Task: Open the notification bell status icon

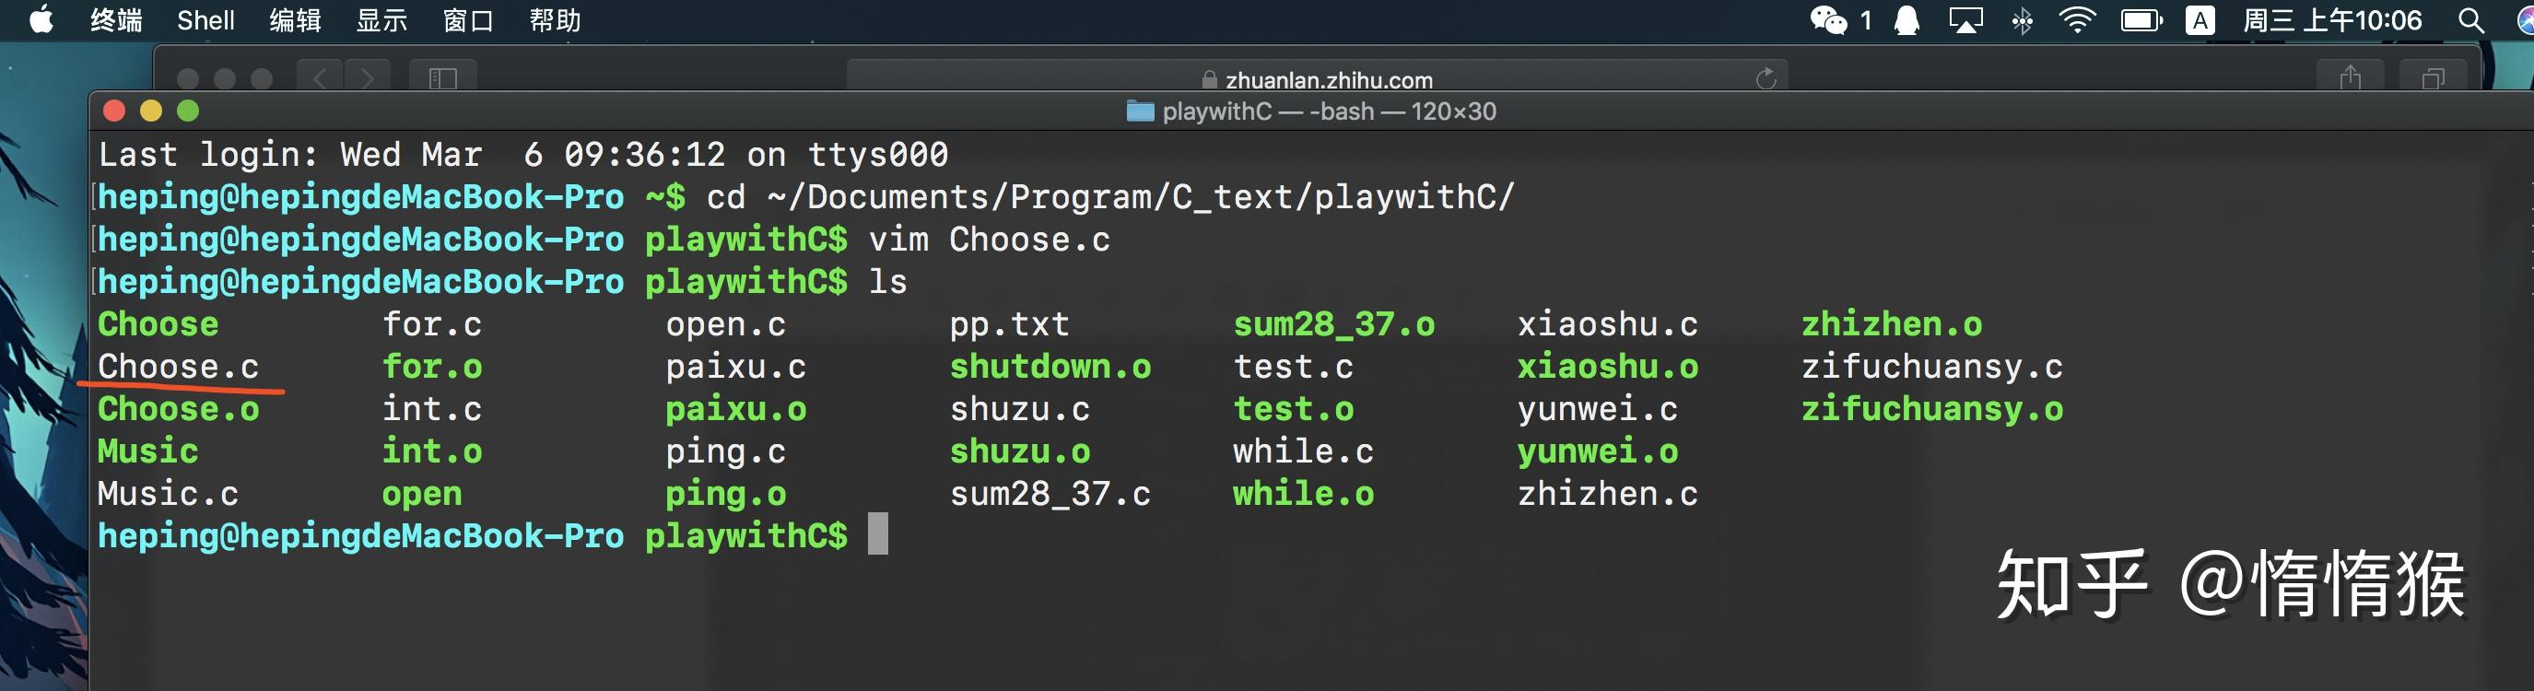Action: point(1906,20)
